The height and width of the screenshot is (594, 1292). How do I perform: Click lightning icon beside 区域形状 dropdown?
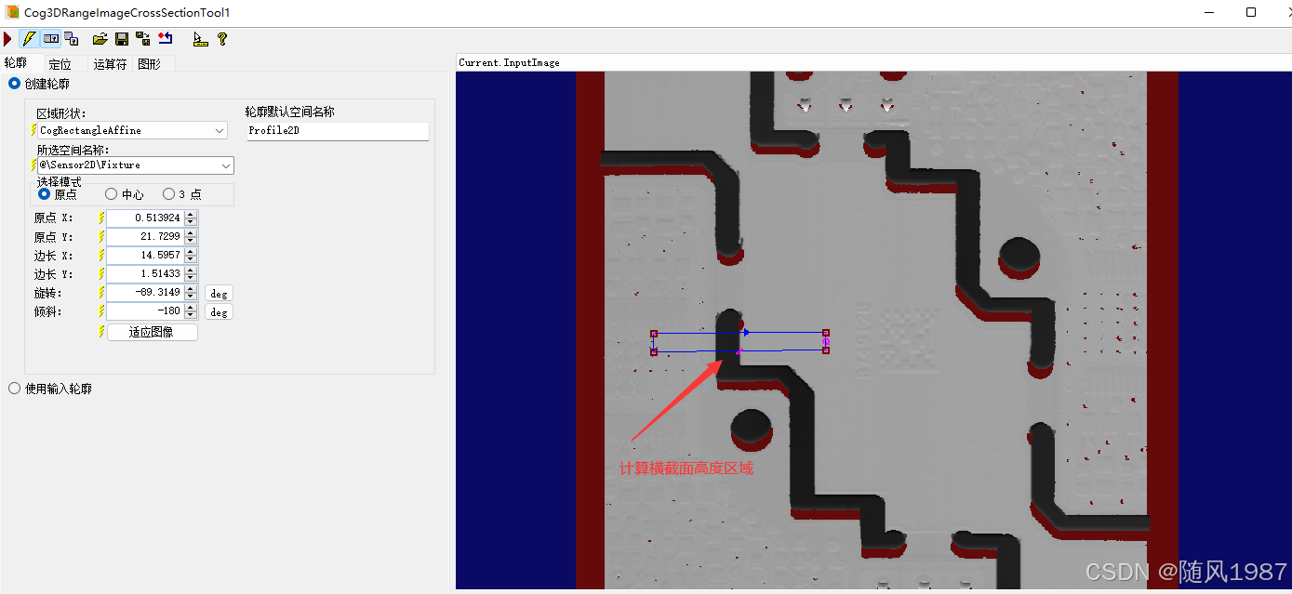coord(33,131)
